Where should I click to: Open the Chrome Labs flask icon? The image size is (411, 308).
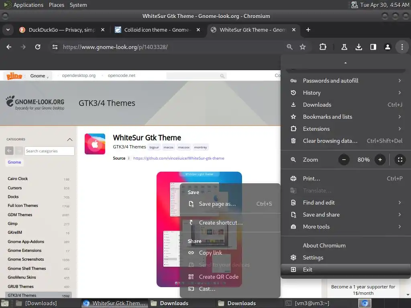344,47
